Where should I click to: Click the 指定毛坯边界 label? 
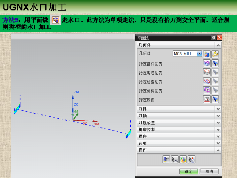point(151,73)
